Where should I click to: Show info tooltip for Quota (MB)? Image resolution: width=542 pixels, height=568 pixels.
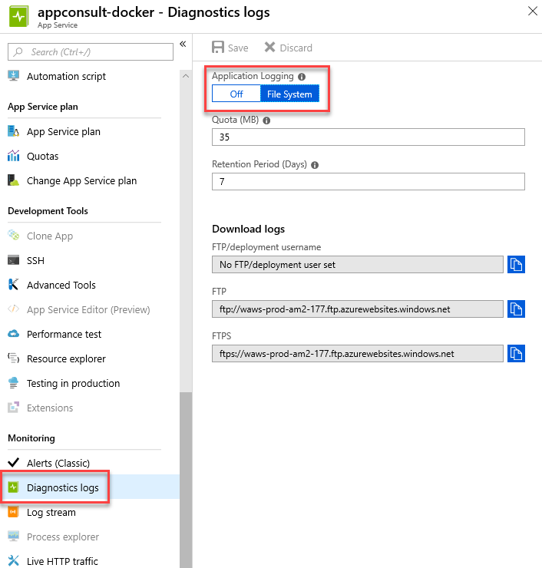coord(266,121)
